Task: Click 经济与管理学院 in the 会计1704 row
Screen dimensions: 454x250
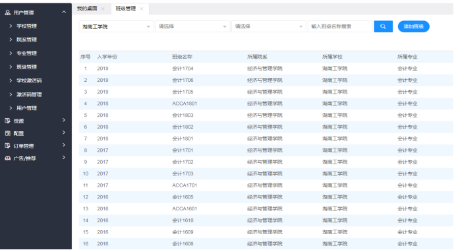Action: coord(265,69)
